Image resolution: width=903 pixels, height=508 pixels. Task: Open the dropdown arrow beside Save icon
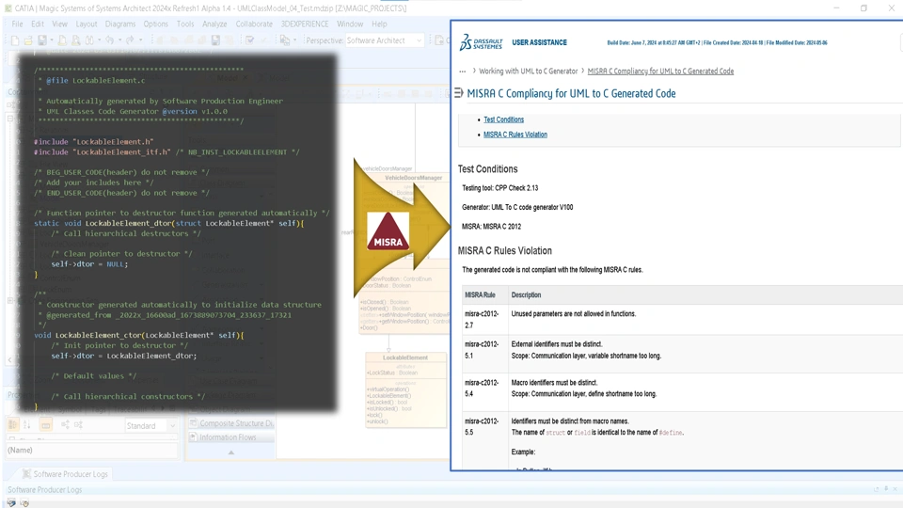(x=51, y=40)
